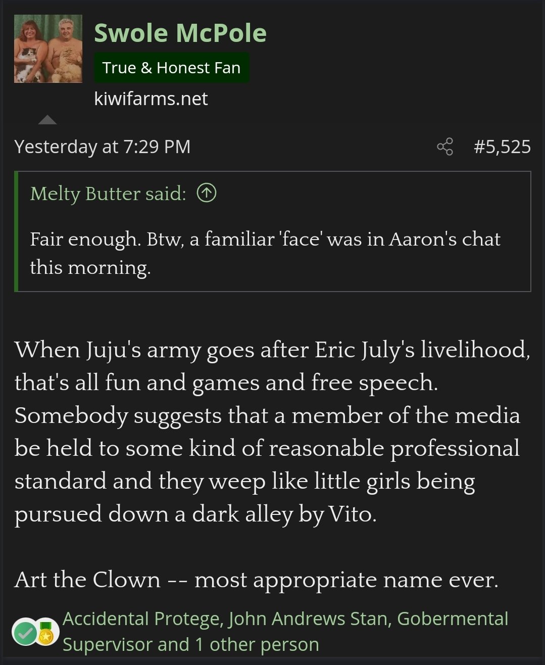Screen dimensions: 545x665
Task: Open Gobermental Supervisor reaction user link
Action: (x=285, y=632)
